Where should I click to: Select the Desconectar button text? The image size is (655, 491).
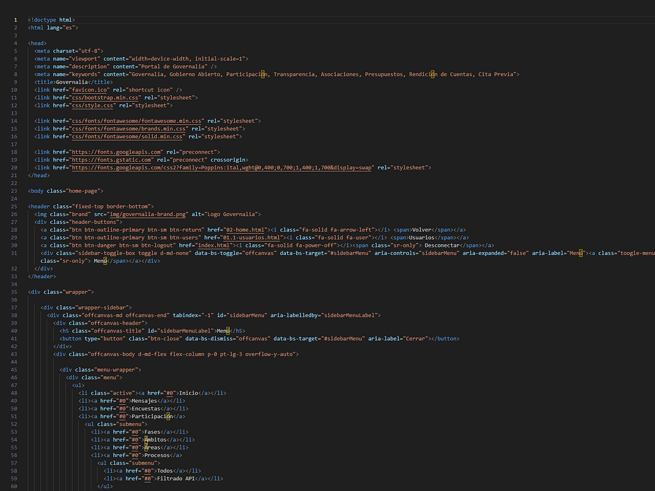442,245
